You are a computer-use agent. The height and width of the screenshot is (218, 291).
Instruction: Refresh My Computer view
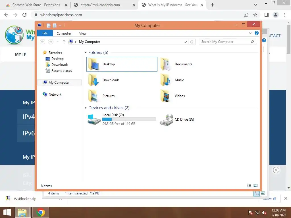click(x=192, y=42)
